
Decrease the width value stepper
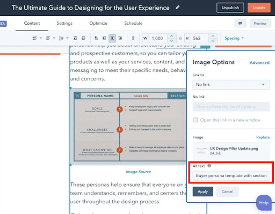tap(171, 41)
